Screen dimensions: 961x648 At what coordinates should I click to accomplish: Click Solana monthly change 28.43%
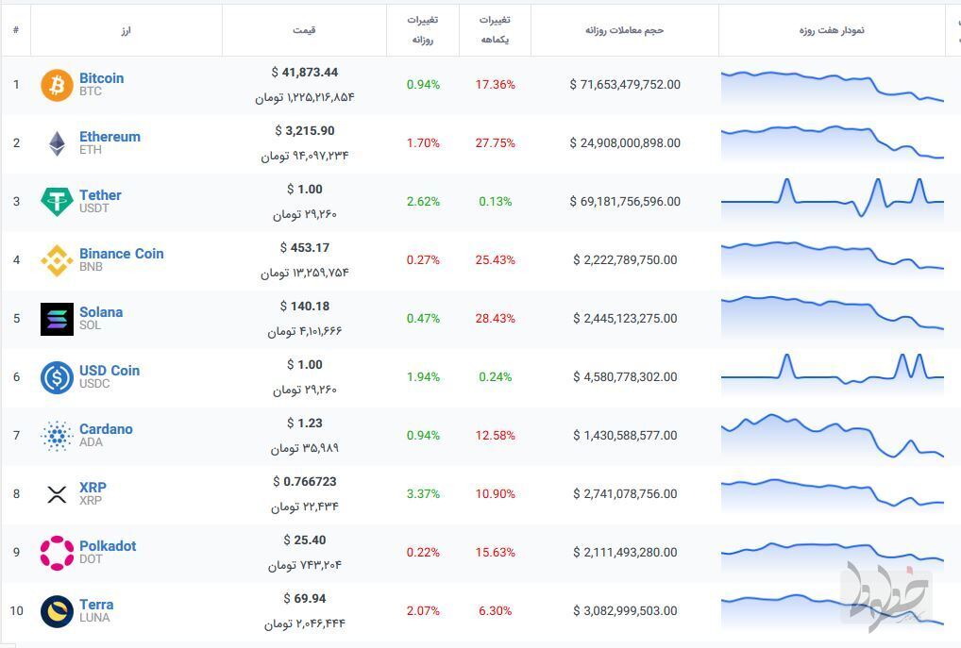pos(496,319)
